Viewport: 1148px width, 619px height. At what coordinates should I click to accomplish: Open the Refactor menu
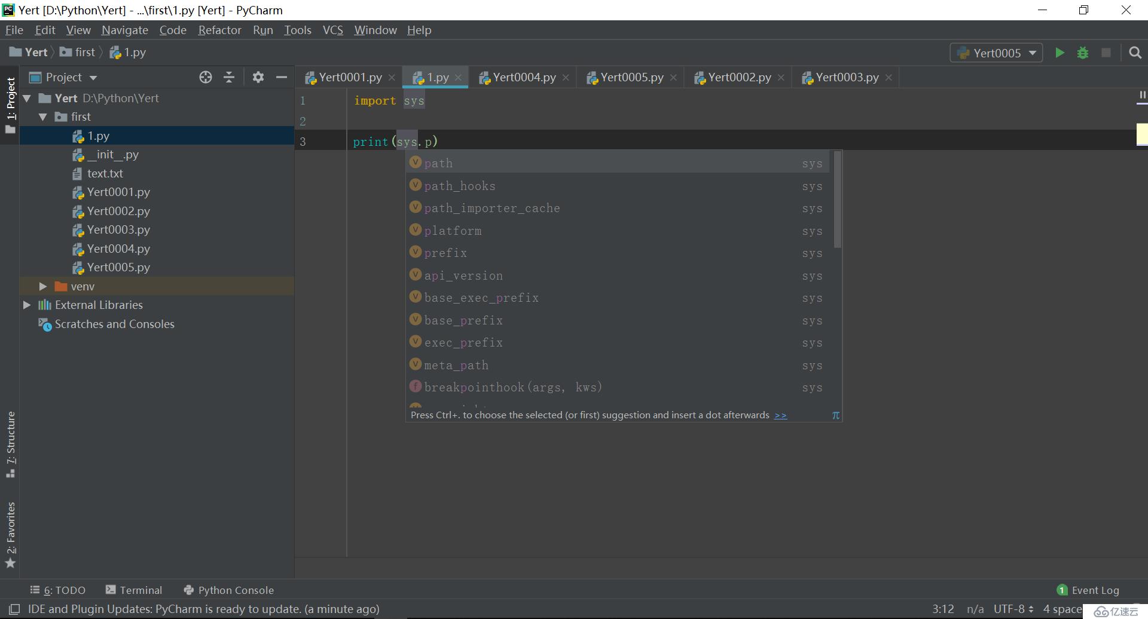219,30
